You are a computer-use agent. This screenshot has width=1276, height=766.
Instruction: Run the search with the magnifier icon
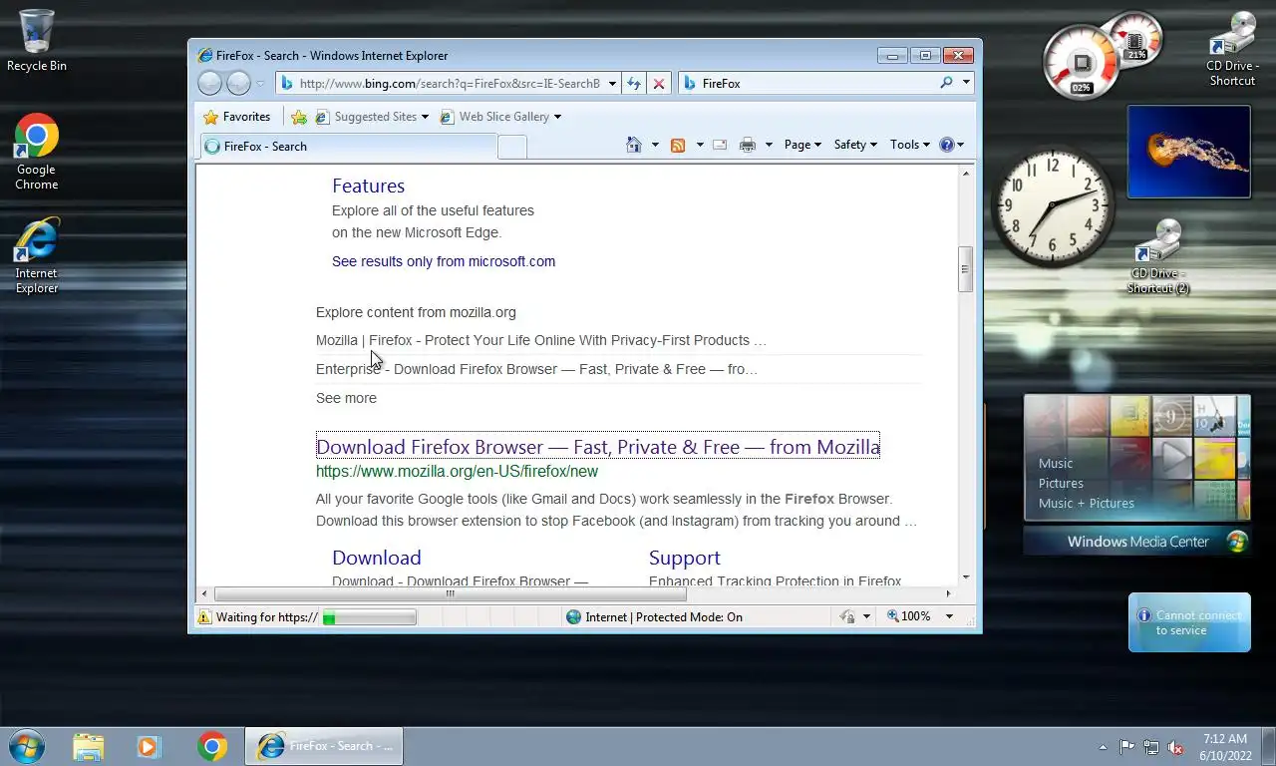(x=946, y=83)
